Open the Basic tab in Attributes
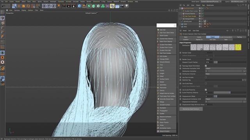The image size is (250, 140). (x=186, y=37)
